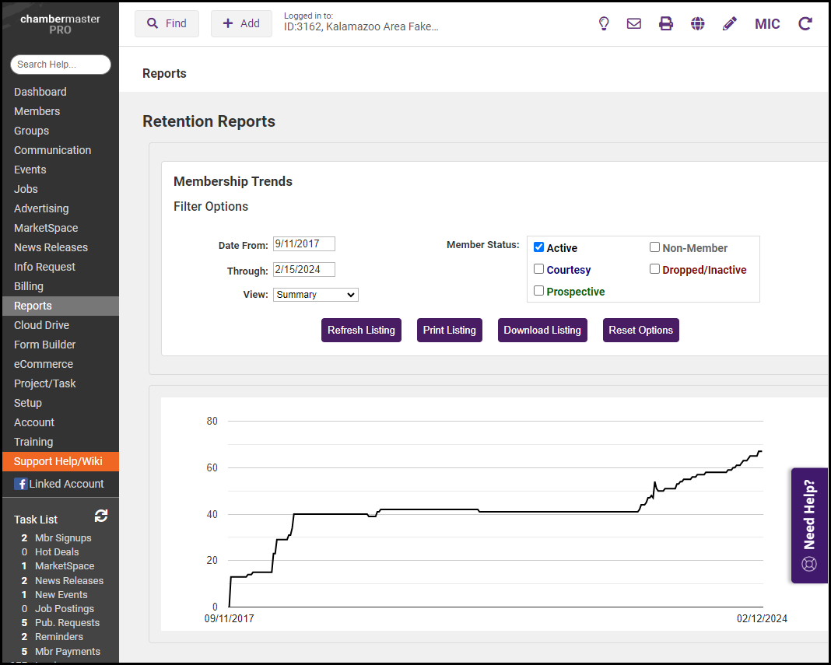Open the envelope mail icon
This screenshot has height=665, width=831.
(634, 23)
